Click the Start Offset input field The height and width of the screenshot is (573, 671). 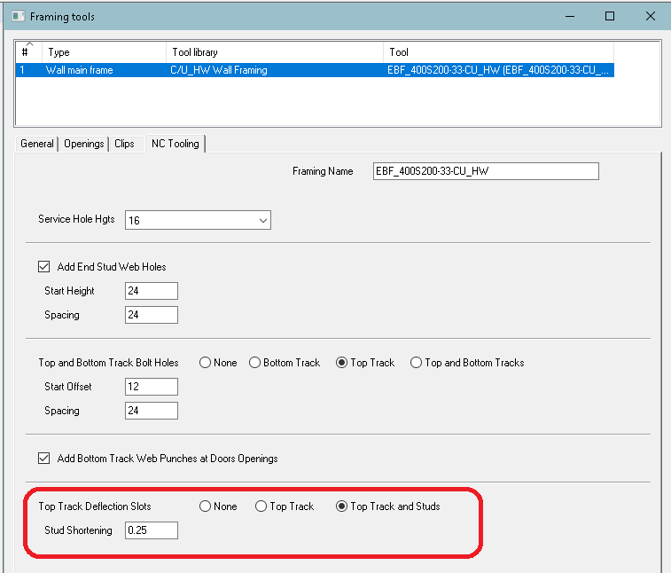pos(152,387)
